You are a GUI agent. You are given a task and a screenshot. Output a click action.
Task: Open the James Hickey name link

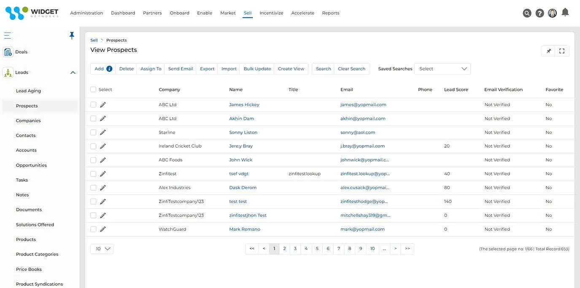[244, 104]
